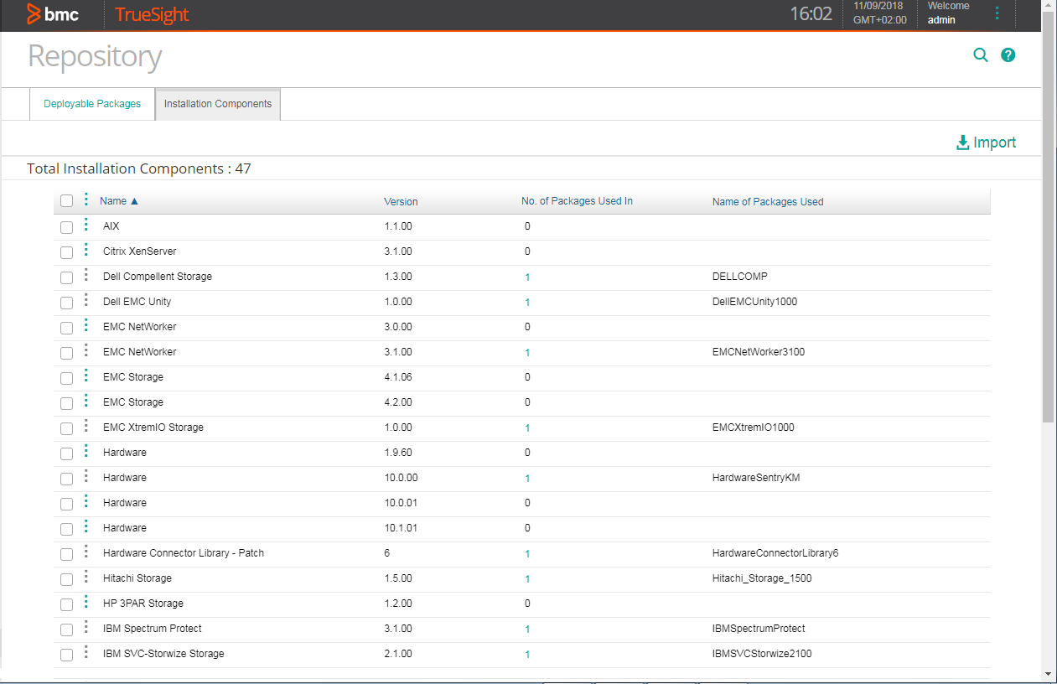The image size is (1057, 684).
Task: Check the select-all checkbox in header
Action: tap(67, 201)
